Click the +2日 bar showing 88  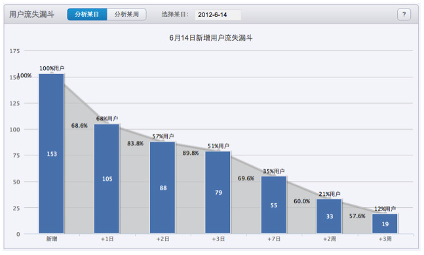163,187
